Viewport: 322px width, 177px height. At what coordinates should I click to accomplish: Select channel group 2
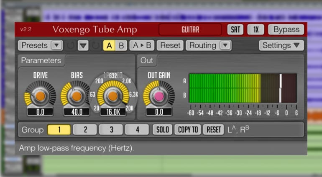click(x=85, y=130)
